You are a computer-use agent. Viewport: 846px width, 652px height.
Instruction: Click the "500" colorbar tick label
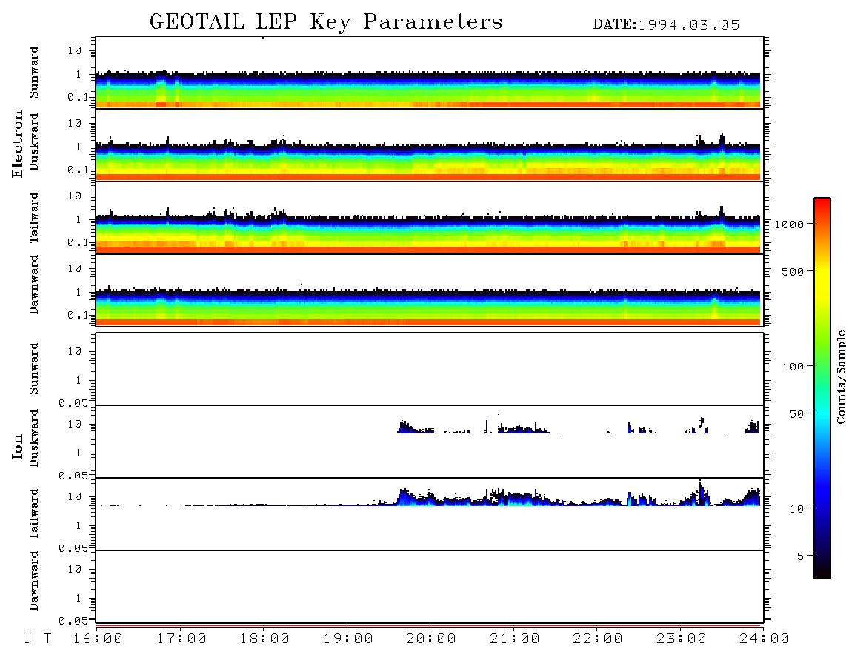pos(793,271)
